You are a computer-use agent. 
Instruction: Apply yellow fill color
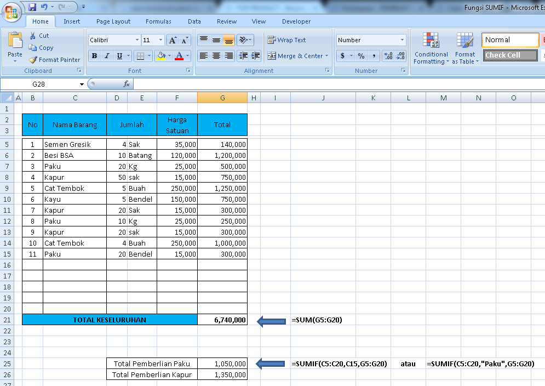pyautogui.click(x=161, y=56)
